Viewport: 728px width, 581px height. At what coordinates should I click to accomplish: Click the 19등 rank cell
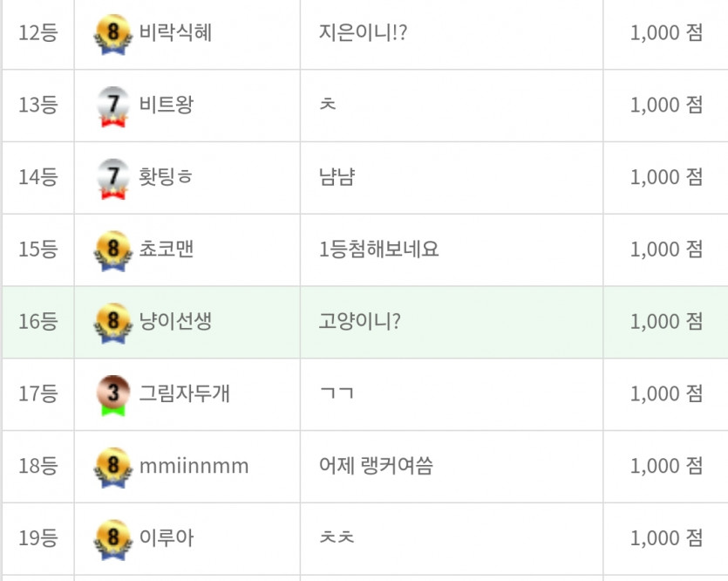click(38, 539)
